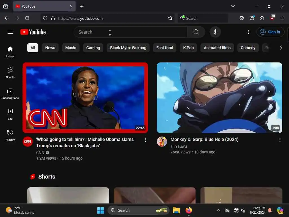Open taskbar clock showing 2:29 PM

(258, 210)
